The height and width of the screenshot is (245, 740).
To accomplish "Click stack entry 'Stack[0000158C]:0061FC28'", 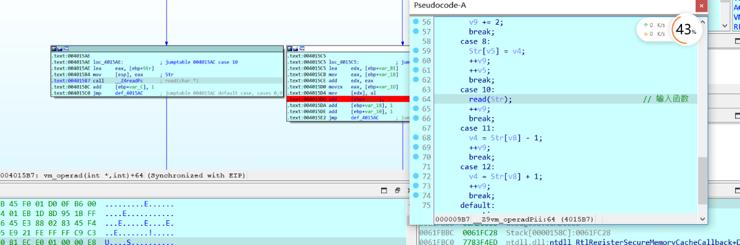I will tap(558, 233).
